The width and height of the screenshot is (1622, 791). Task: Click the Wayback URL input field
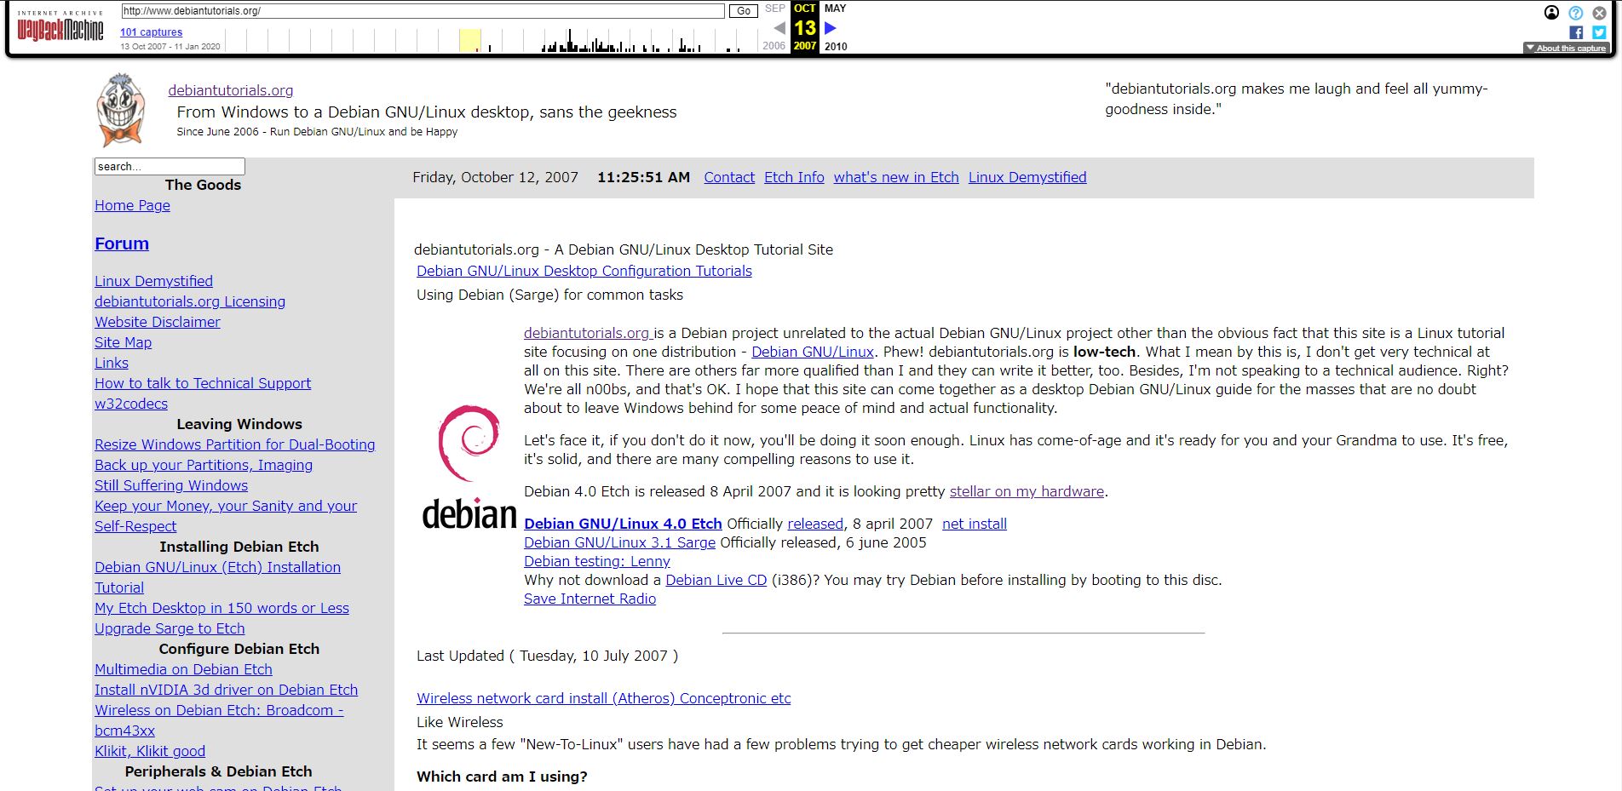click(423, 11)
